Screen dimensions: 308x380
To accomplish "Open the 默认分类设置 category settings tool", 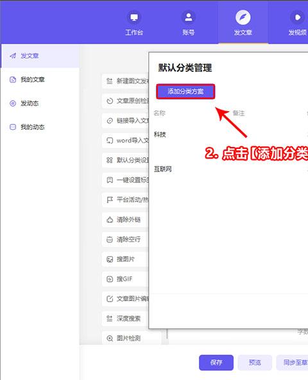I will pyautogui.click(x=125, y=160).
